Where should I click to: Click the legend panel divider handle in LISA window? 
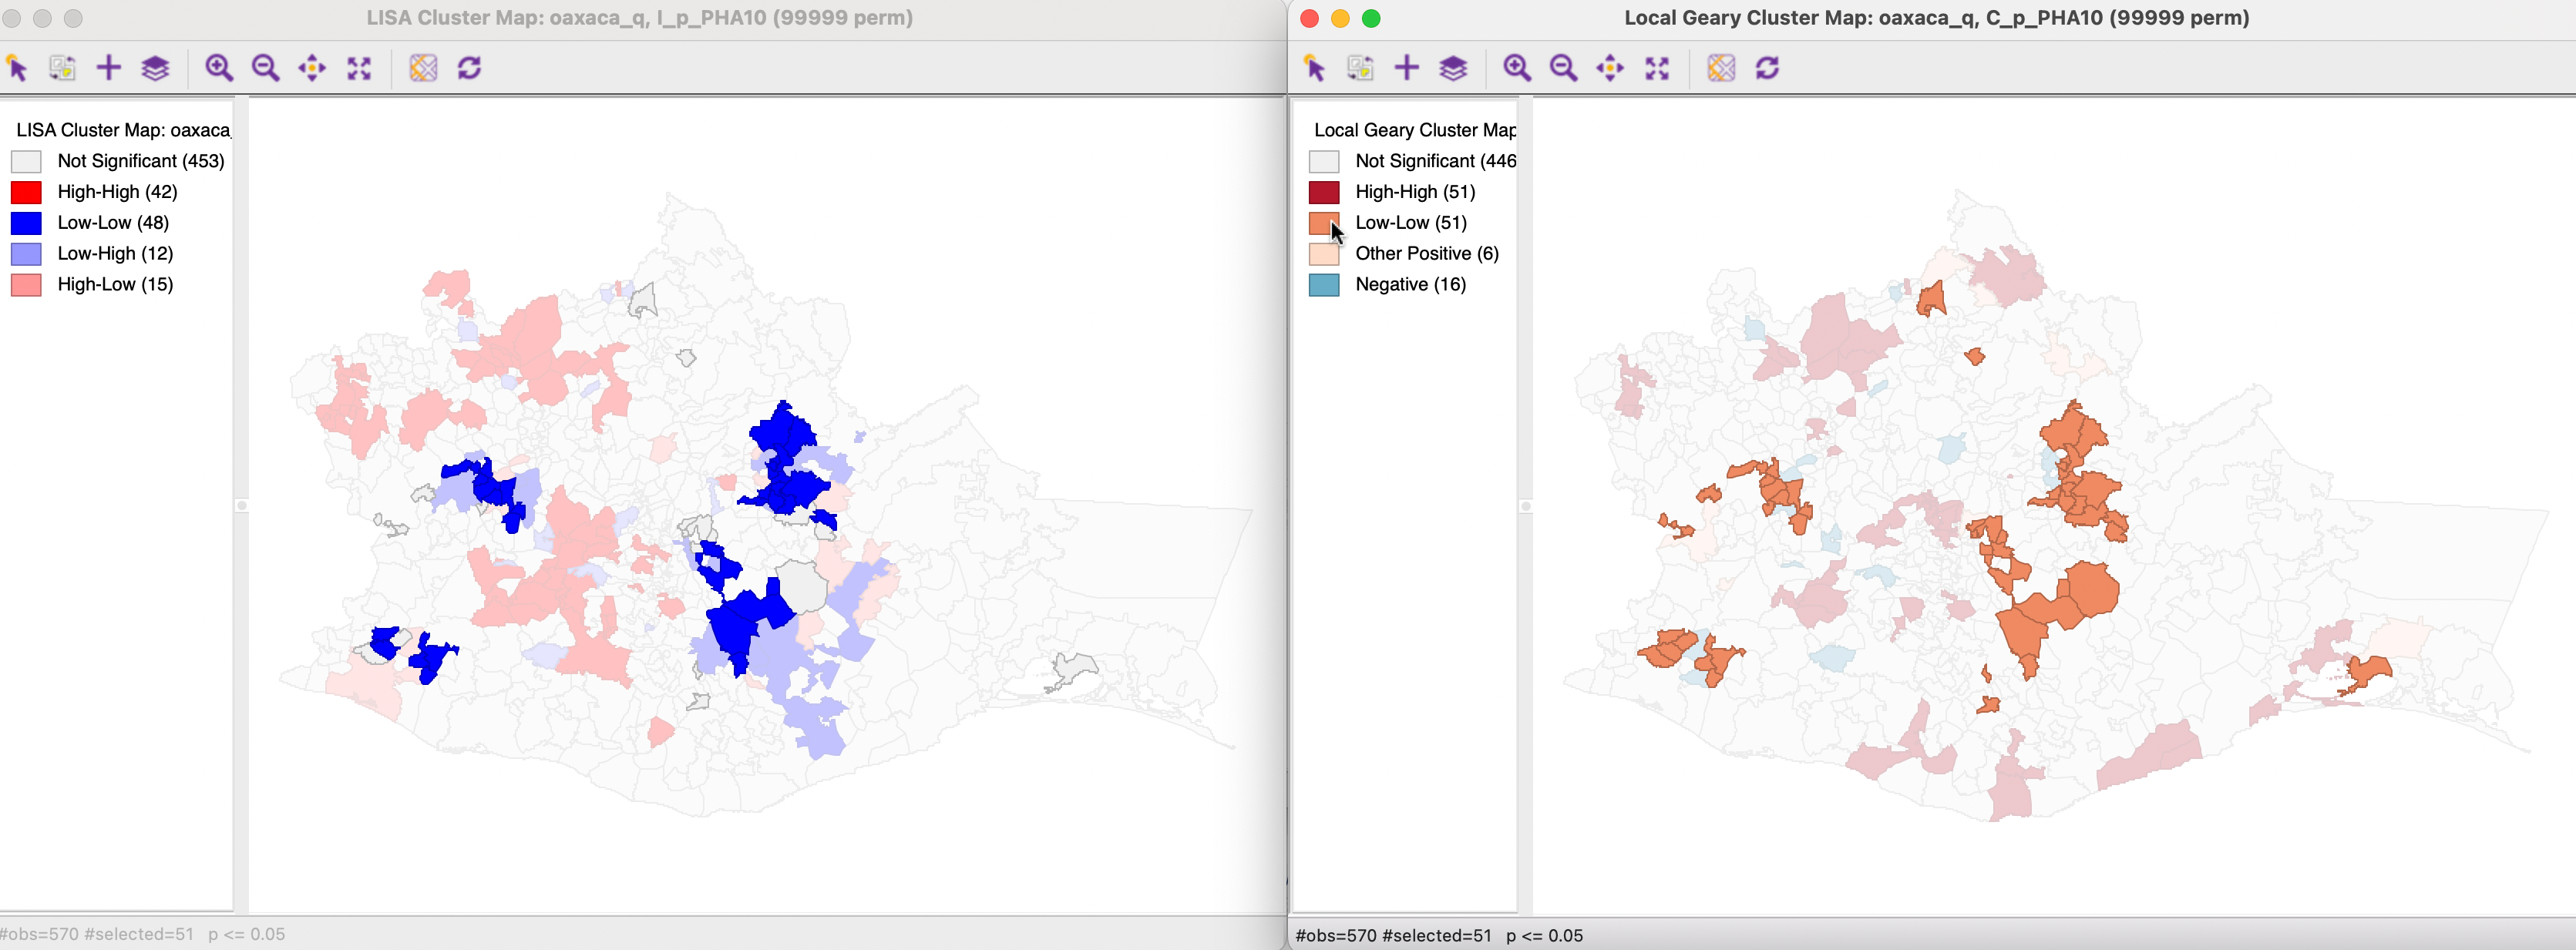tap(241, 506)
